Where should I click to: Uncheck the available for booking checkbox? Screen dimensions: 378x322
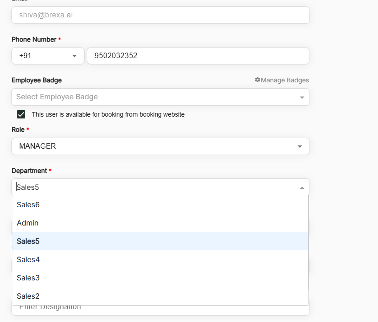tap(21, 114)
